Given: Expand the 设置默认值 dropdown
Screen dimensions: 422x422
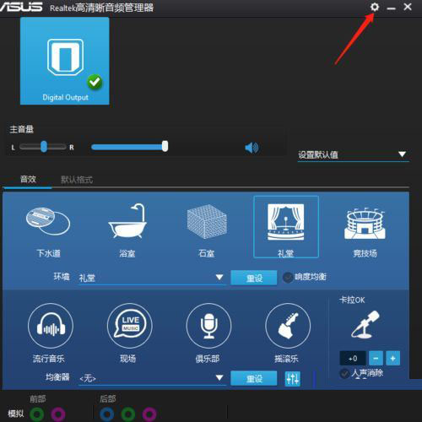Looking at the screenshot, I should click(x=353, y=154).
